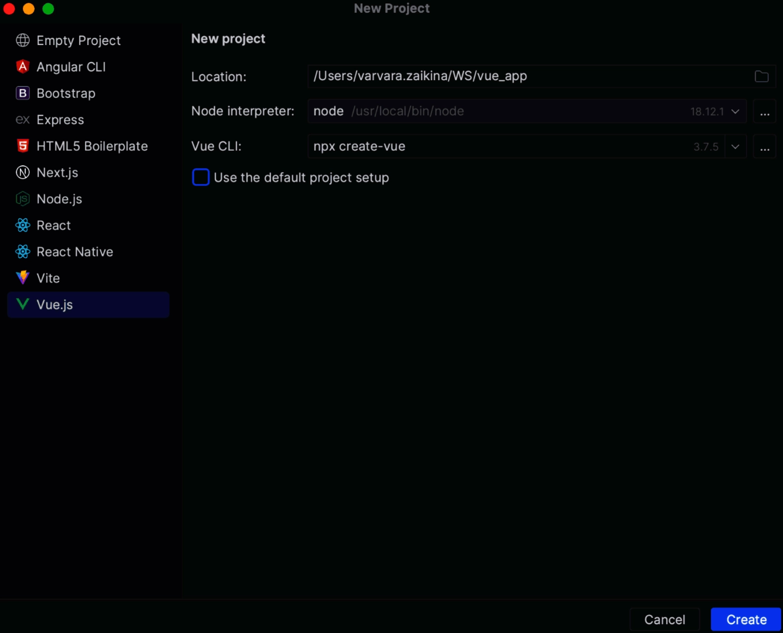Image resolution: width=783 pixels, height=633 pixels.
Task: Click the Angular CLI logo icon
Action: pos(23,67)
